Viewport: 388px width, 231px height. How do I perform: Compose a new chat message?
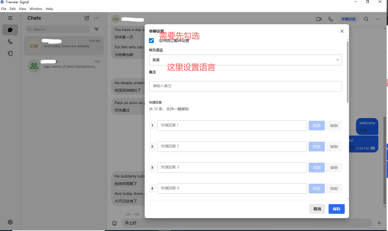point(87,18)
